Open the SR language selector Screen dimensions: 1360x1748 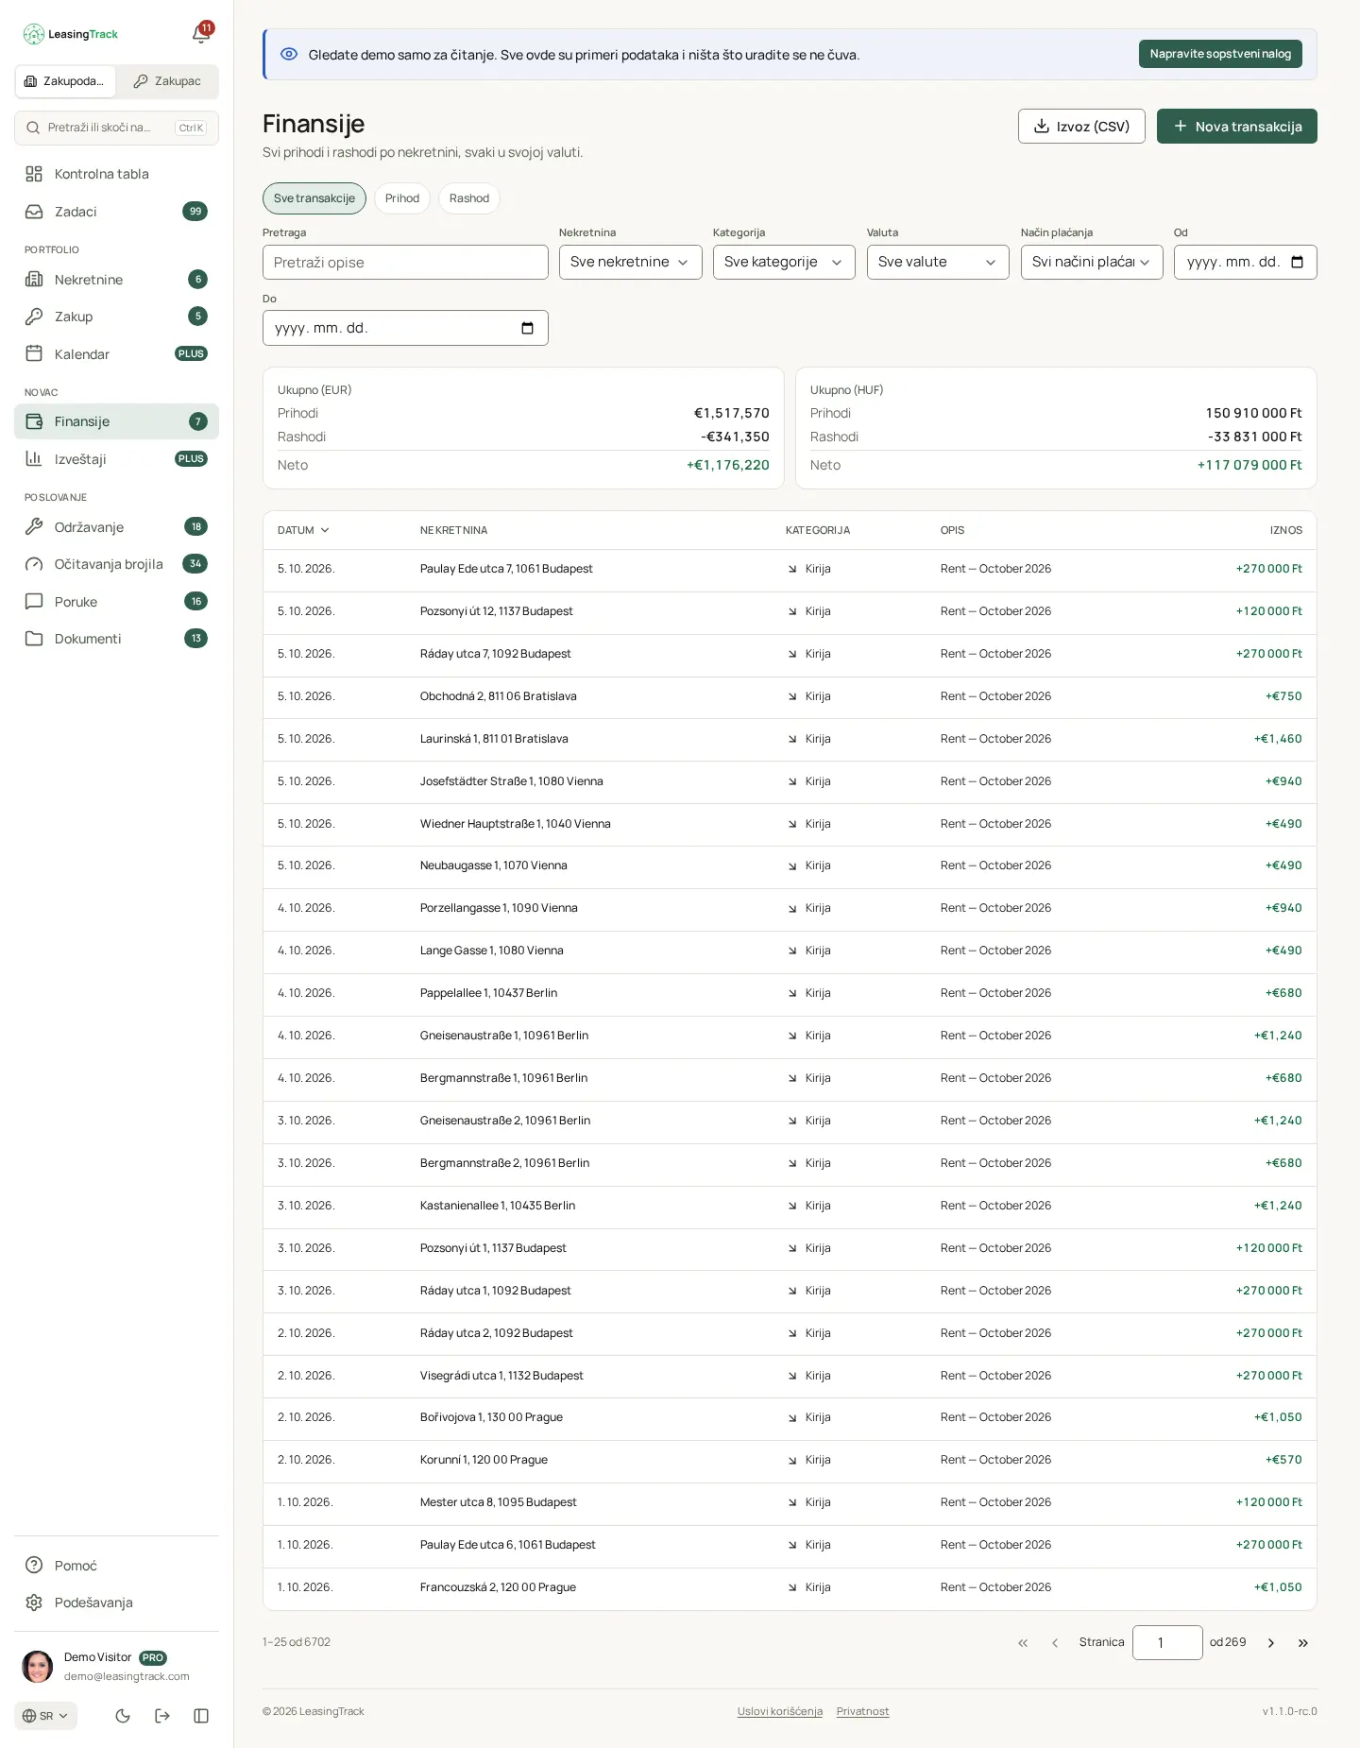(x=45, y=1716)
